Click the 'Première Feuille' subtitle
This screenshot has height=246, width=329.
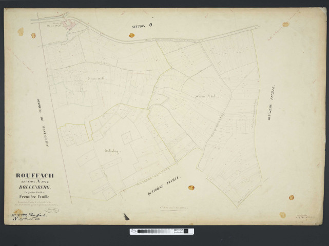point(35,196)
